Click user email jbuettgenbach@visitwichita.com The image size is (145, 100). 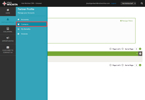point(98,3)
